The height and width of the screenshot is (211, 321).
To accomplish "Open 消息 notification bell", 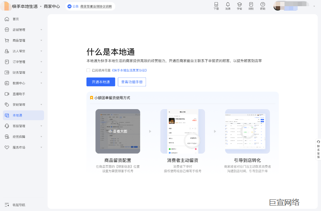I will [228, 4].
